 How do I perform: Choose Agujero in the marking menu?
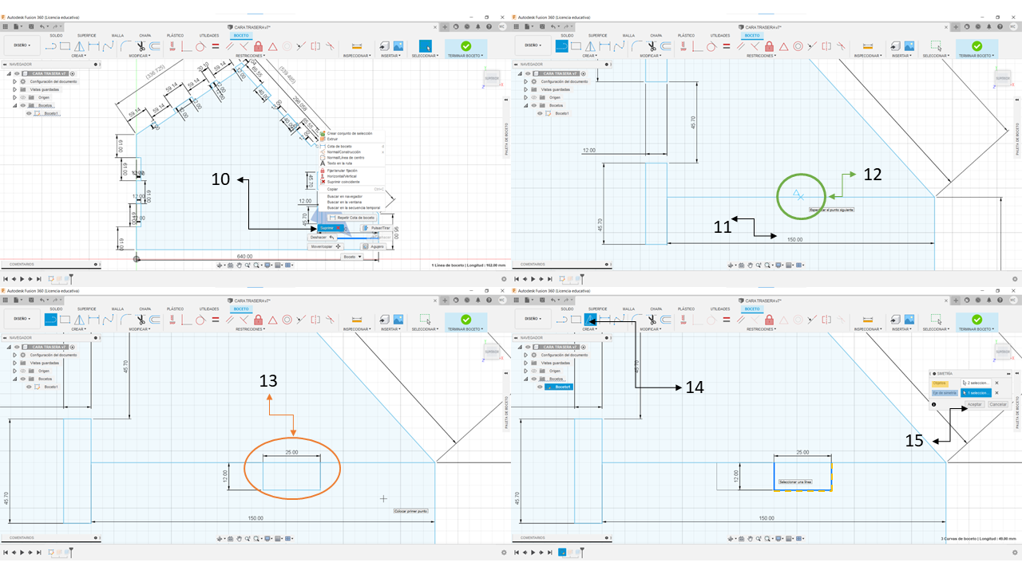(x=374, y=246)
